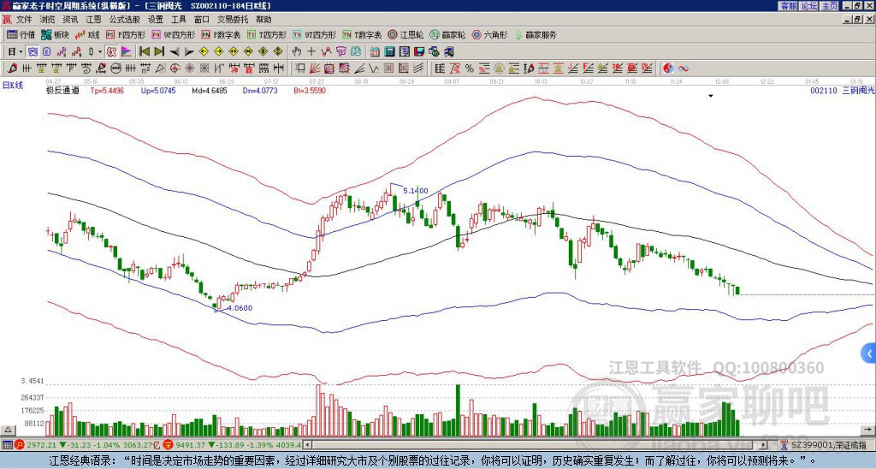Image resolution: width=876 pixels, height=469 pixels.
Task: Toggle the 极 channel indicator button
Action: (111, 52)
